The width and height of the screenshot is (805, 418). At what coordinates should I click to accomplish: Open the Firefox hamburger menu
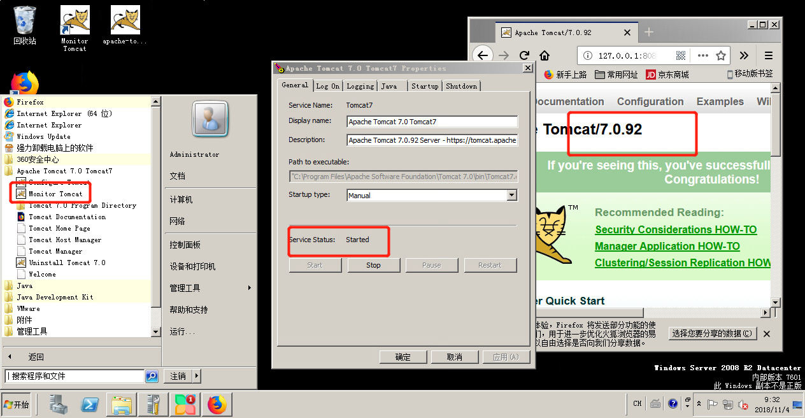[x=769, y=55]
